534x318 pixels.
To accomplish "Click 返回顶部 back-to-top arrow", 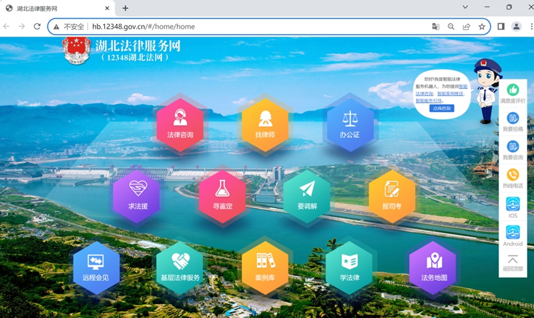I will tap(513, 262).
